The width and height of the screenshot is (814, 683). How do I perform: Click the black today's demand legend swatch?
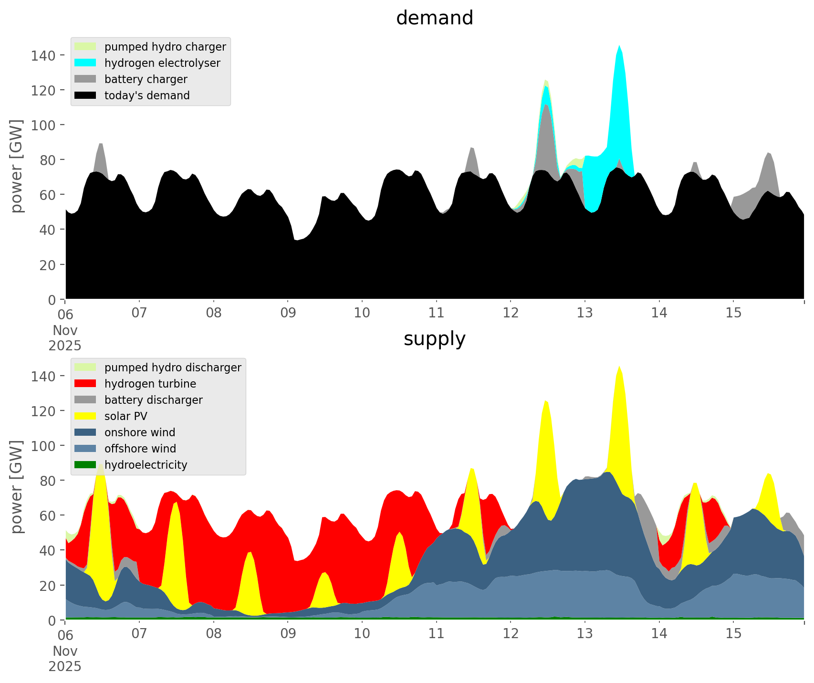85,95
